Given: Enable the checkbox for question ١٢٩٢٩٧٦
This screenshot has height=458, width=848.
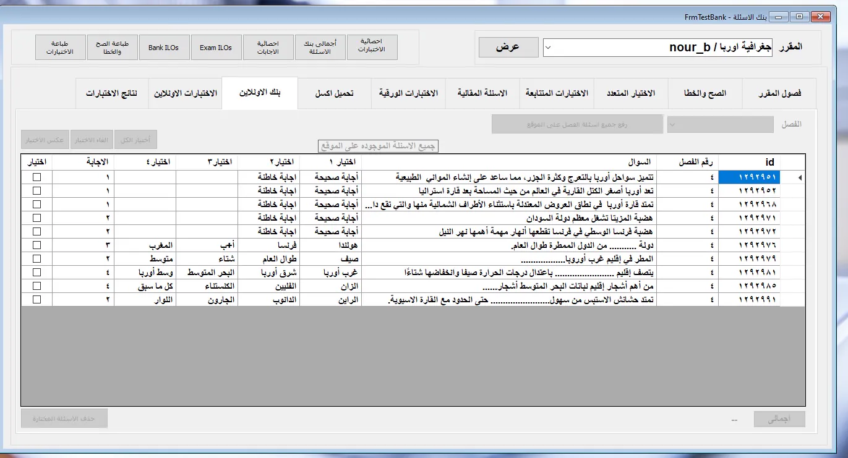Looking at the screenshot, I should 36,245.
